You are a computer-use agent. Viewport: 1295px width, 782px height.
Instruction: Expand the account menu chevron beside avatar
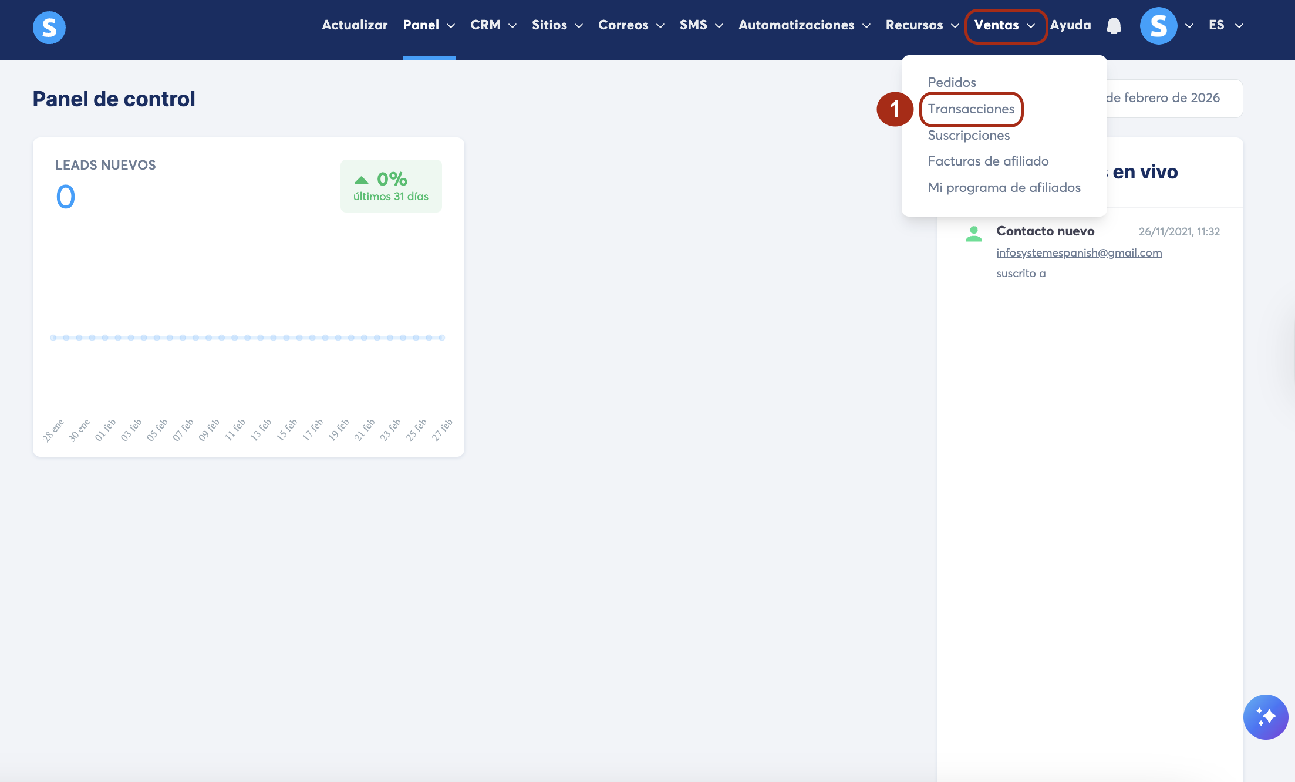1189,26
